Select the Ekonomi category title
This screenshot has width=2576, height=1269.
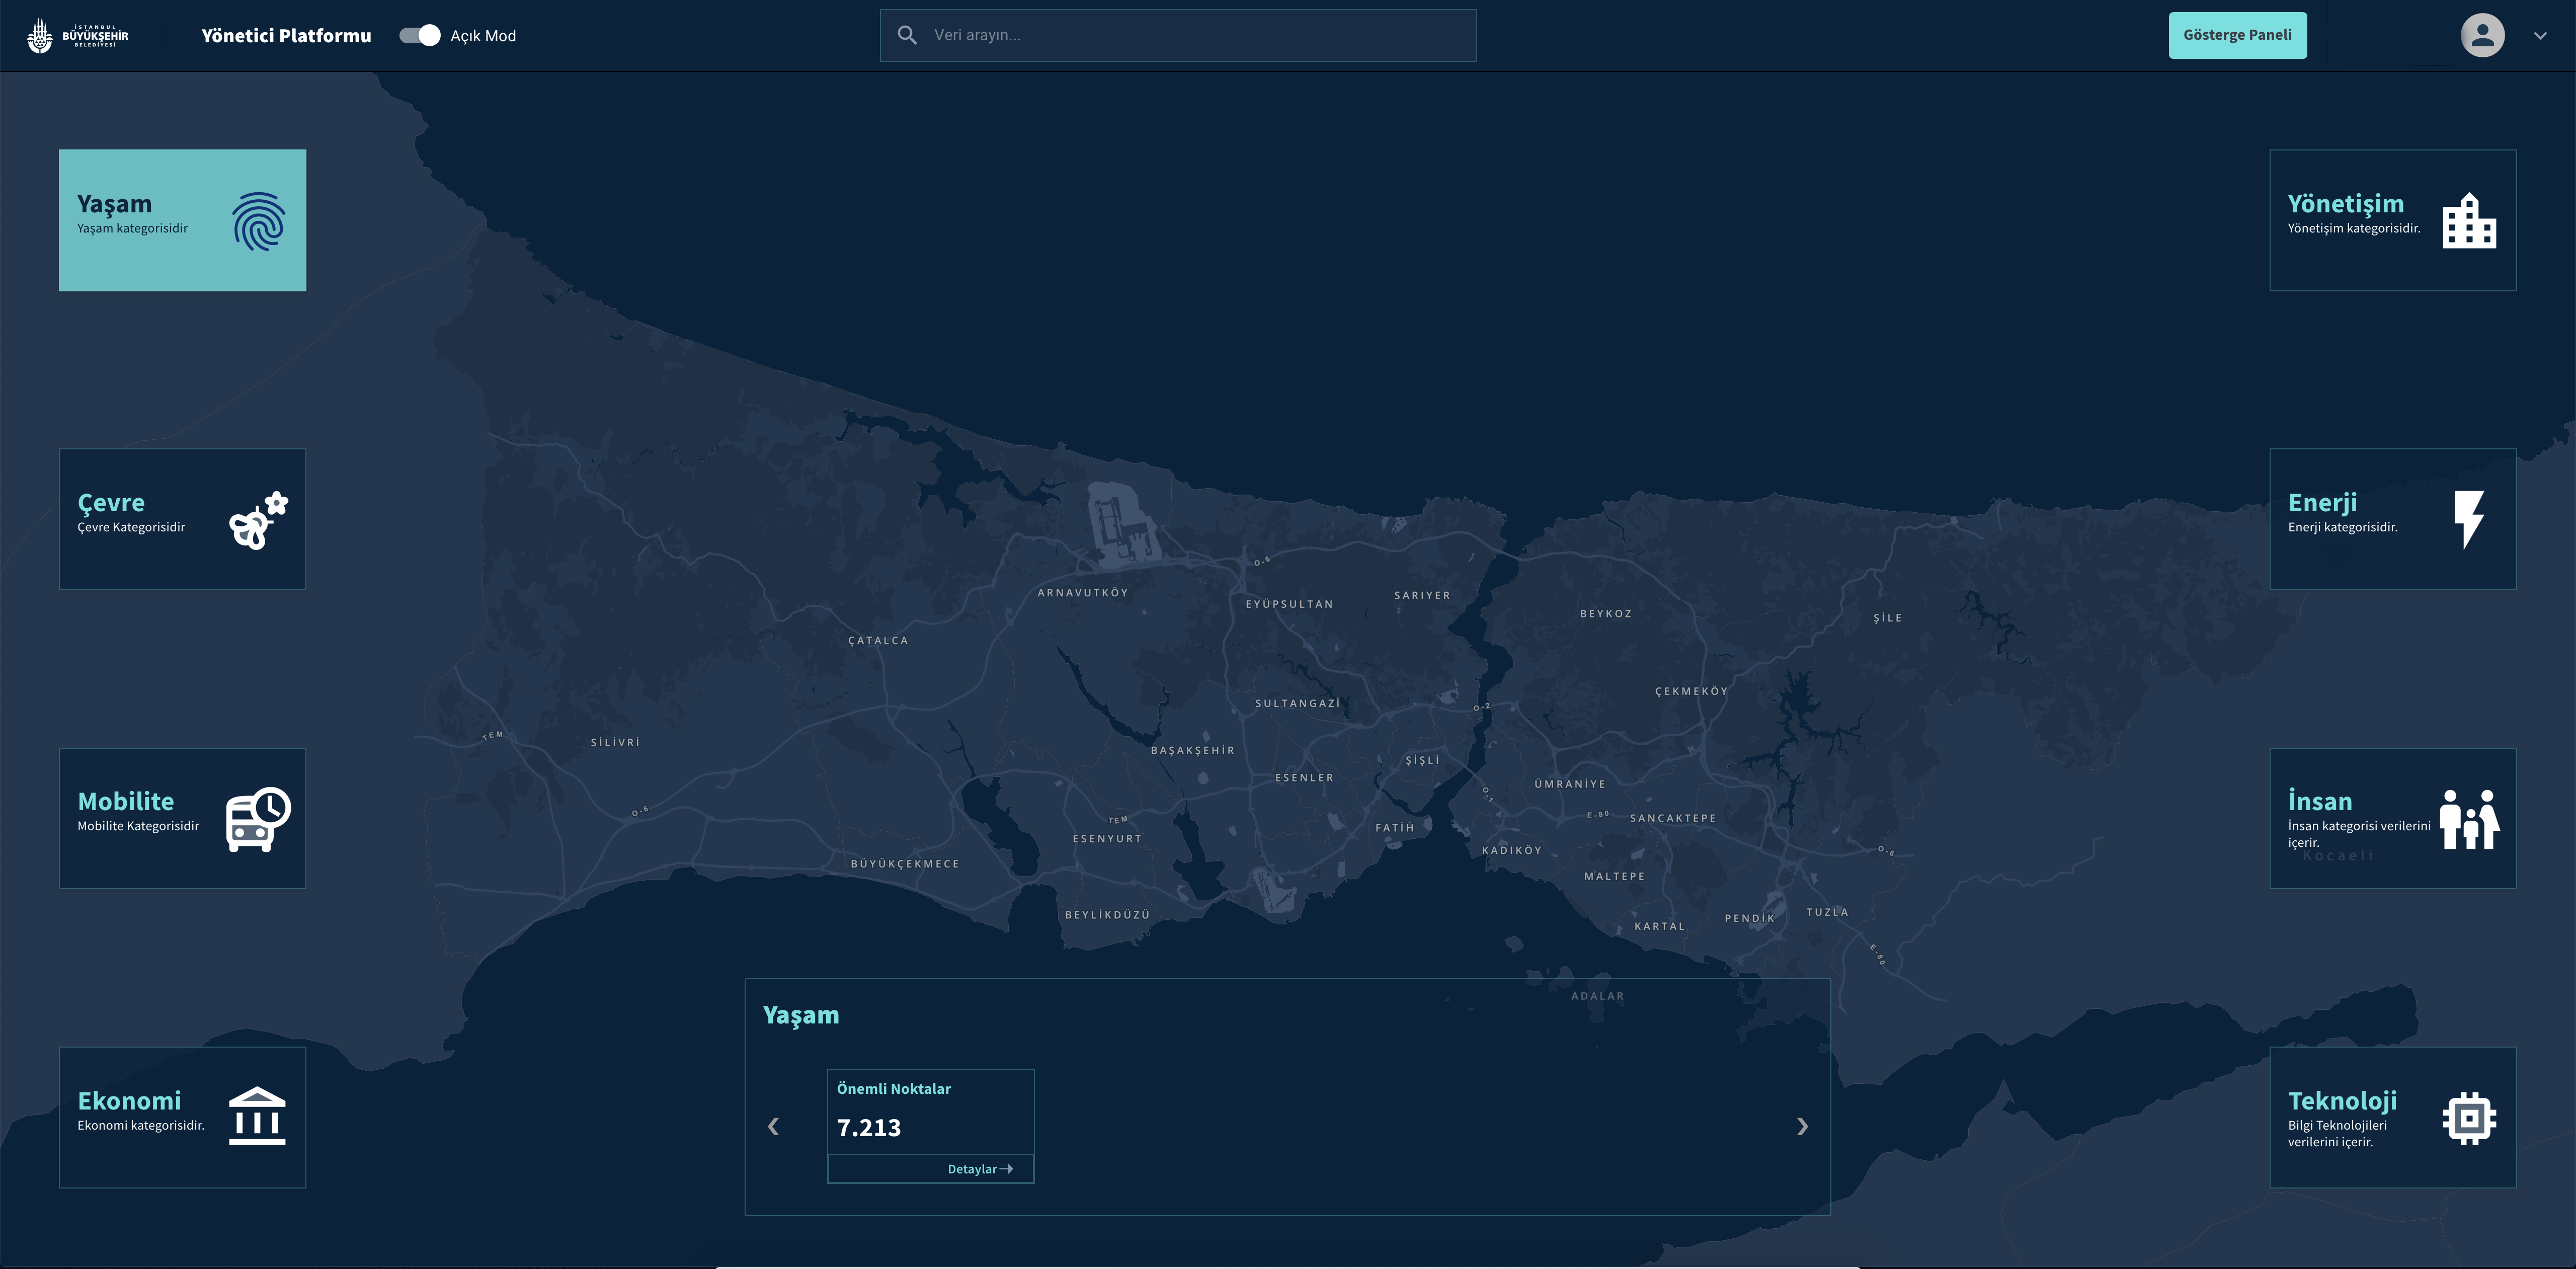pyautogui.click(x=130, y=1101)
